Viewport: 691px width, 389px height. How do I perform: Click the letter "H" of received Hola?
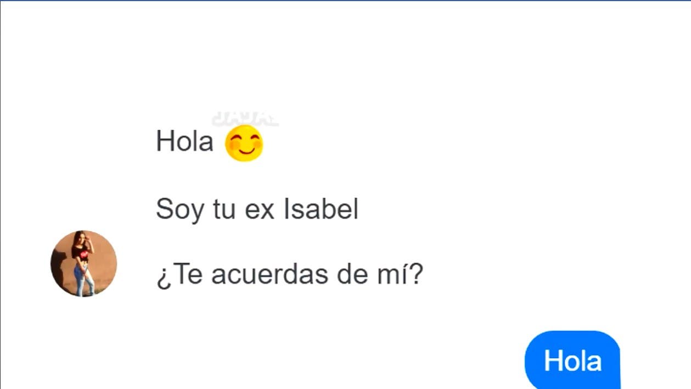coord(164,142)
